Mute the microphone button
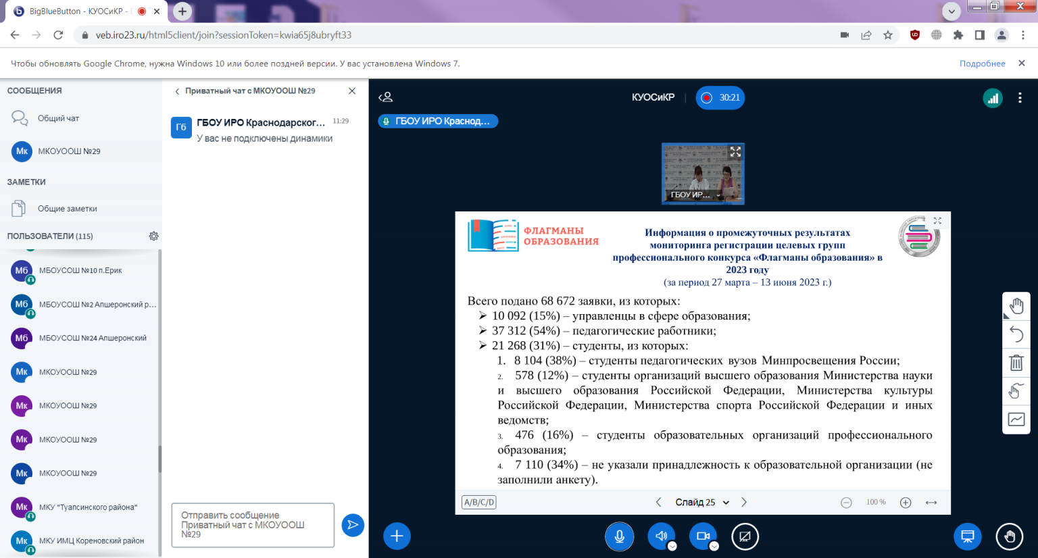1038x558 pixels. (x=619, y=536)
